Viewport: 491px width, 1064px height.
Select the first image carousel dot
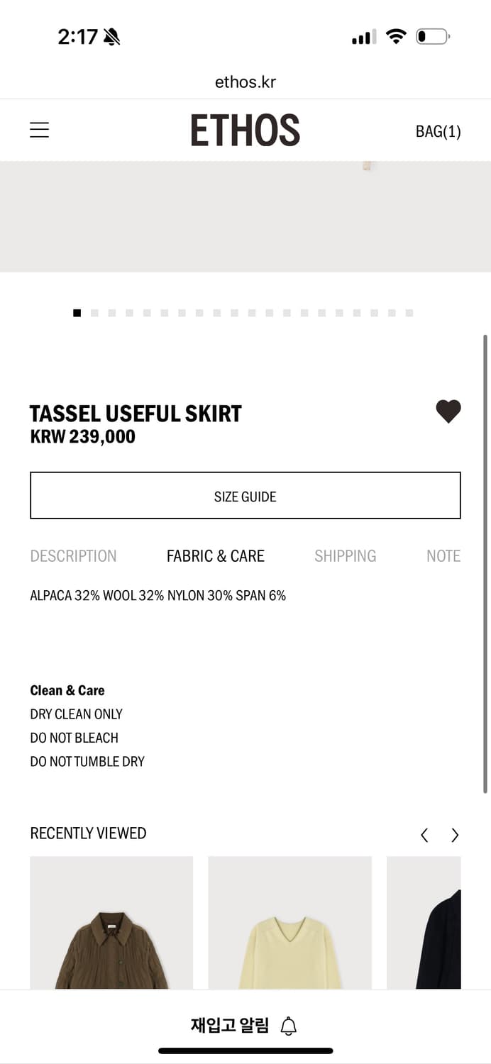click(77, 312)
